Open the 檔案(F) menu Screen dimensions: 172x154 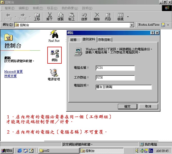[x=10, y=8]
